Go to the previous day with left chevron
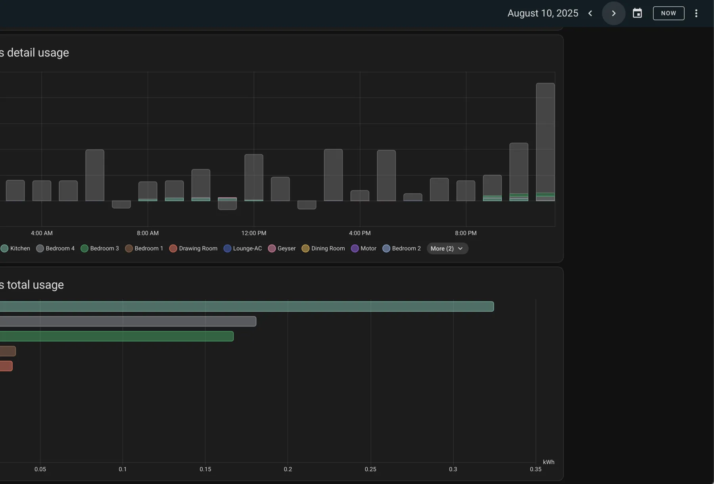Image resolution: width=714 pixels, height=484 pixels. coord(590,13)
